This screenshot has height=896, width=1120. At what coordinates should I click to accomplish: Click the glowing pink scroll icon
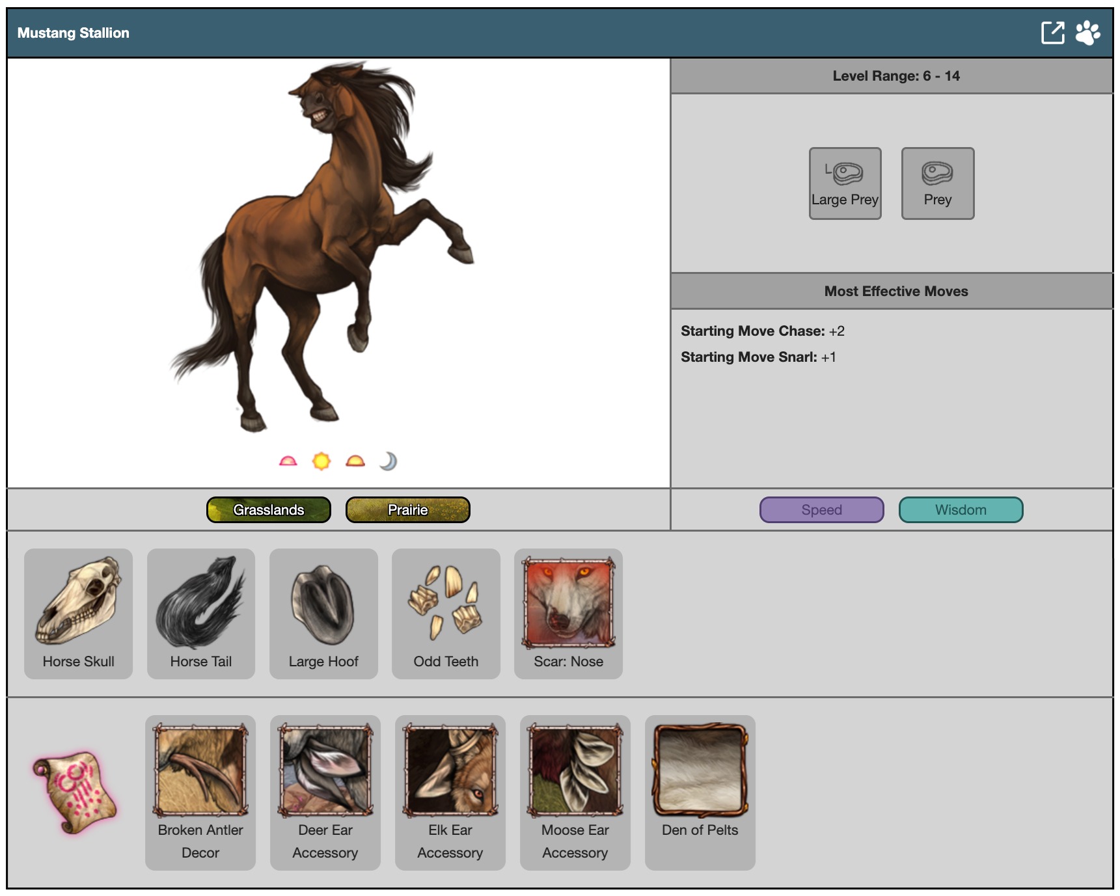pos(75,792)
